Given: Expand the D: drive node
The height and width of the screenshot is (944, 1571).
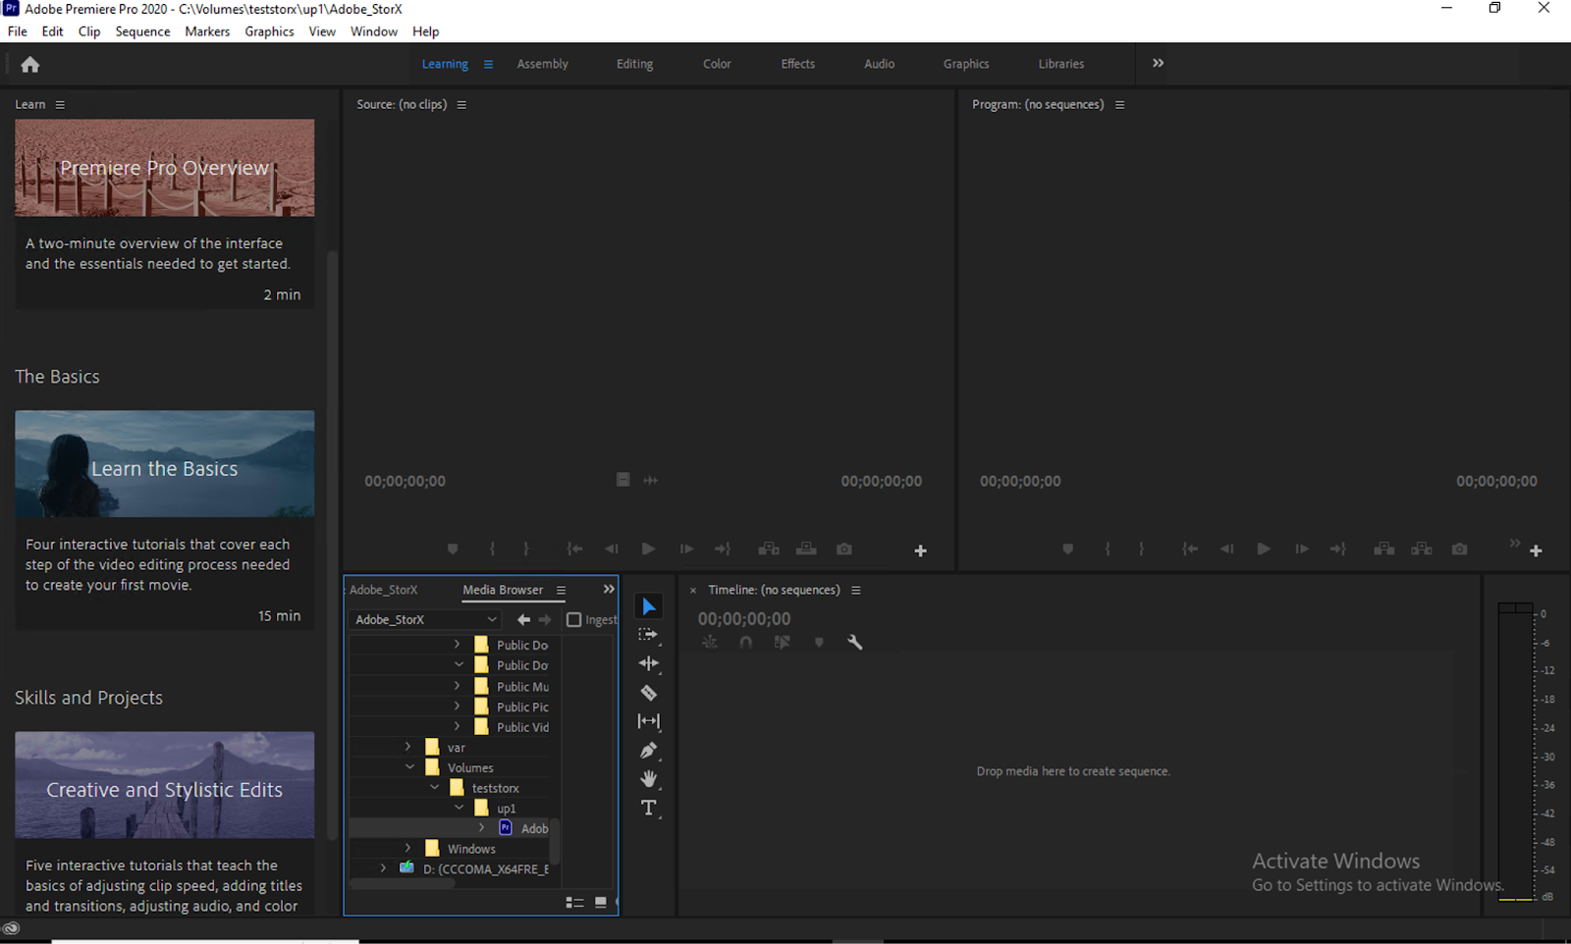Looking at the screenshot, I should pyautogui.click(x=383, y=868).
